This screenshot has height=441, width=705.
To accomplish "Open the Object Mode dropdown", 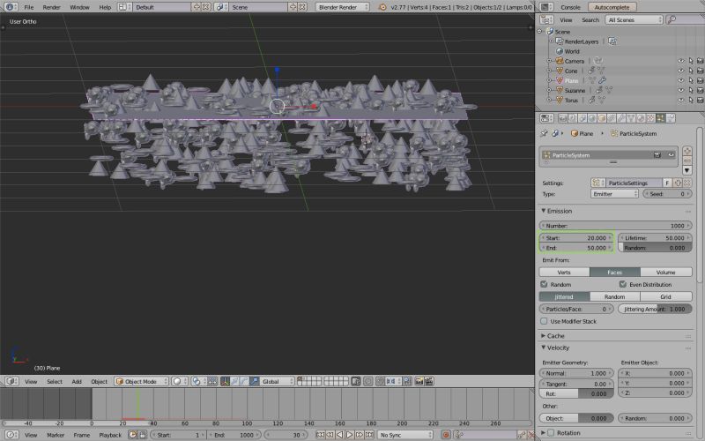I will click(141, 382).
